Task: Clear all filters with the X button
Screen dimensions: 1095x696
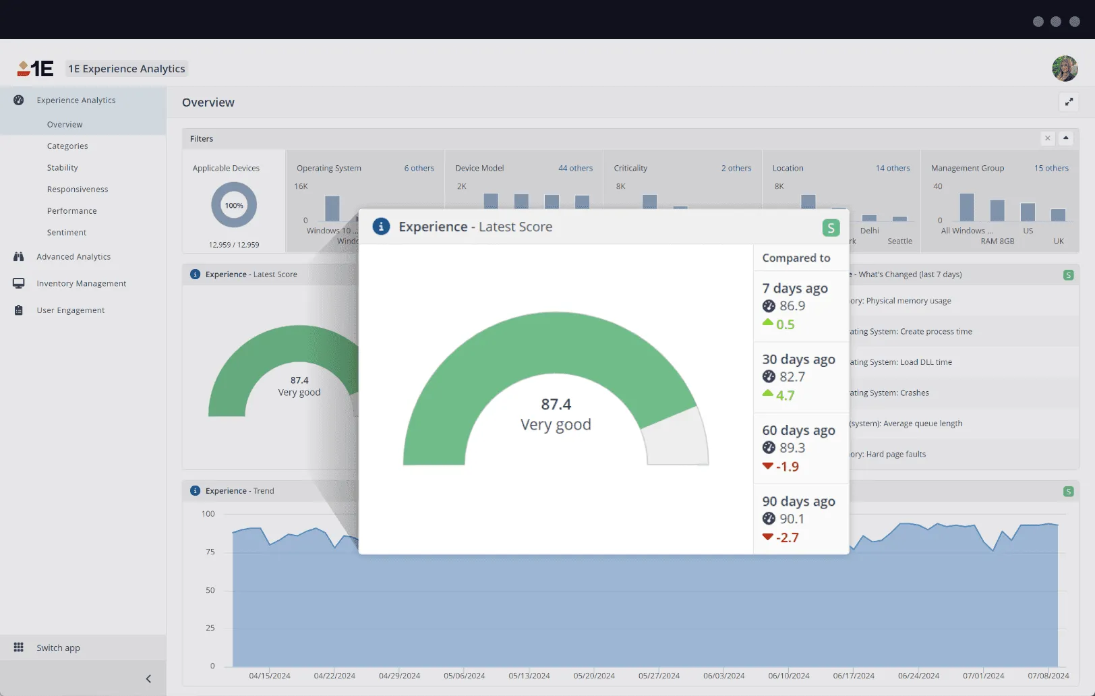Action: (x=1047, y=138)
